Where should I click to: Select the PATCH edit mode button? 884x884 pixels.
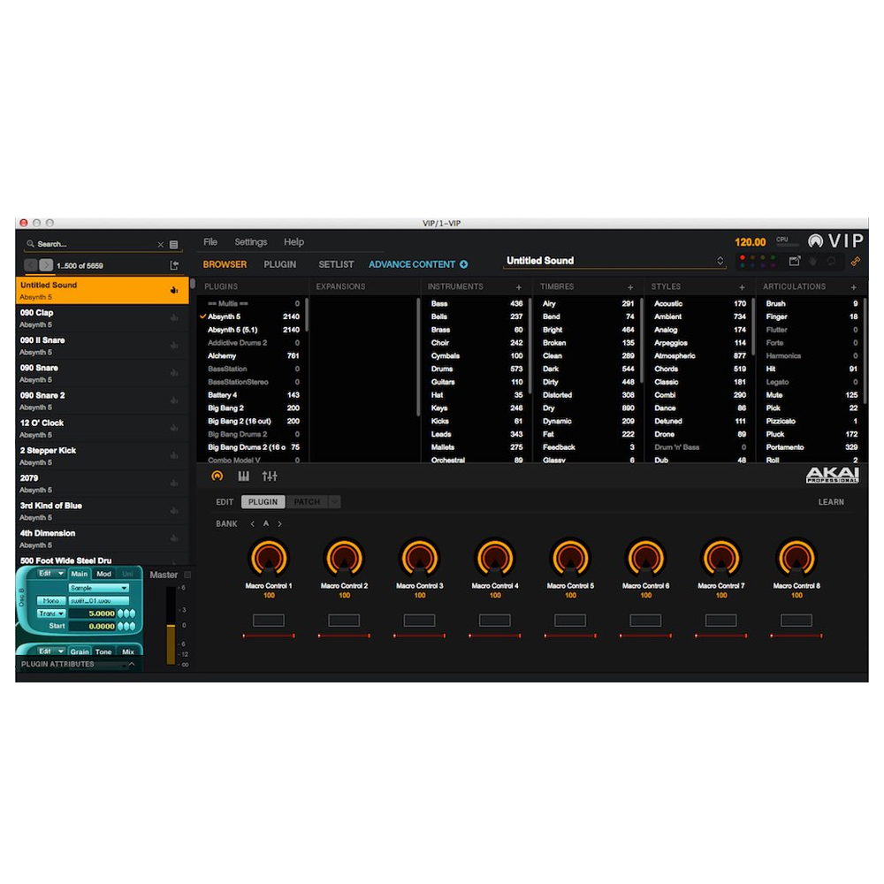point(307,502)
